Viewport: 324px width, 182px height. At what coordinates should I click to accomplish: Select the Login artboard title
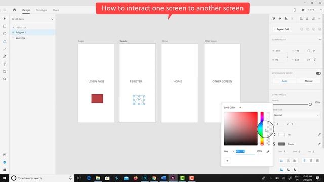pos(81,41)
